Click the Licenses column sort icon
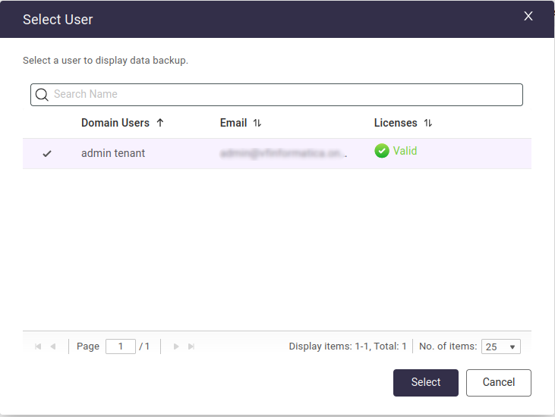The width and height of the screenshot is (555, 417). [x=427, y=123]
